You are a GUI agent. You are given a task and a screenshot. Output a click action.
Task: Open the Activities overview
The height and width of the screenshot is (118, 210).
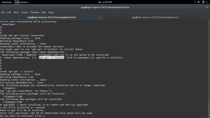point(7,2)
